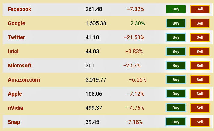Sell Snap shares
The height and width of the screenshot is (131, 214).
pyautogui.click(x=200, y=122)
